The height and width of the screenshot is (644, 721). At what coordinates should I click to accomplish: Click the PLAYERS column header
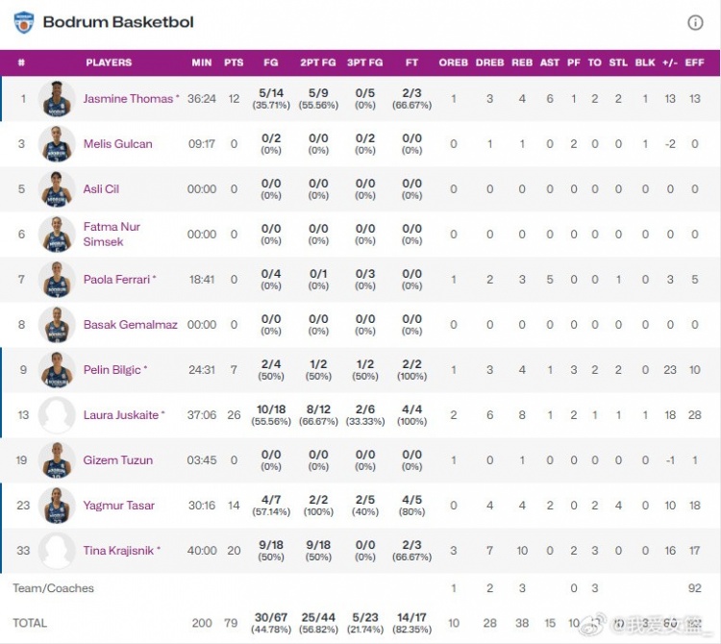(109, 62)
